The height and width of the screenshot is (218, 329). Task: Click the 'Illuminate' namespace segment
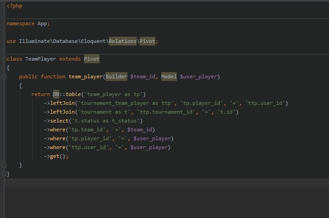34,41
